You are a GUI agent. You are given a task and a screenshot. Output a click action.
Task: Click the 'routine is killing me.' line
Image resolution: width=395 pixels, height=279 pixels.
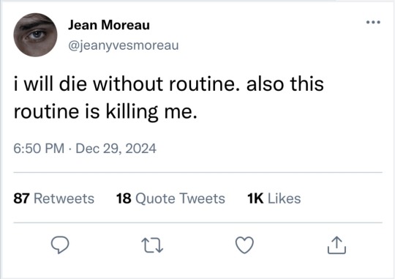(x=105, y=112)
